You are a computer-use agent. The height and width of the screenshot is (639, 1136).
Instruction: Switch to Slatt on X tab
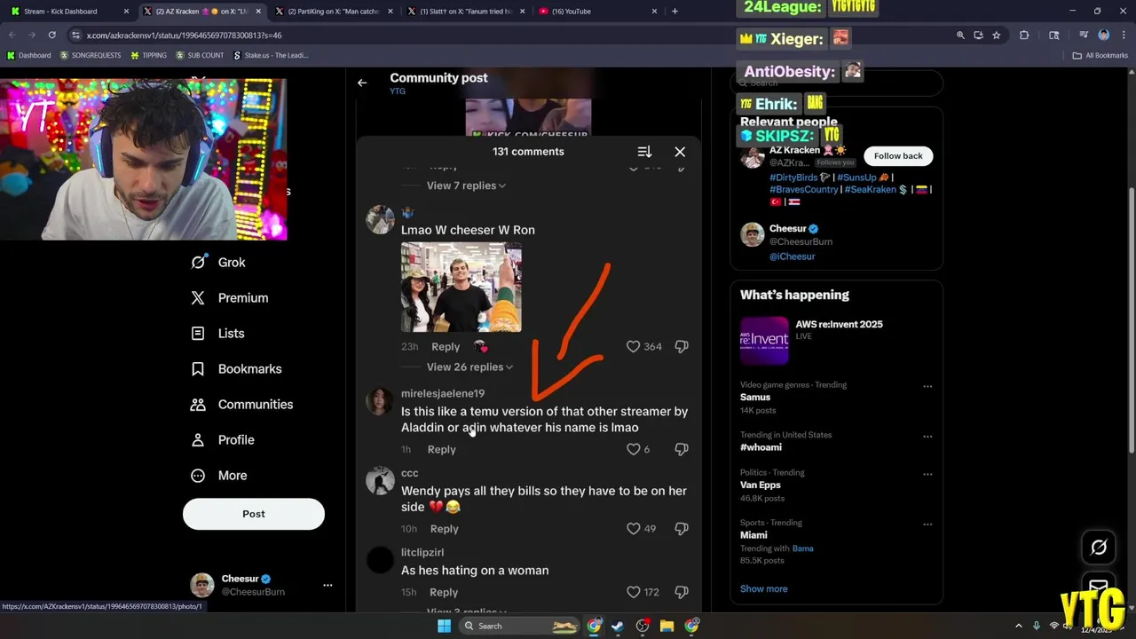465,12
